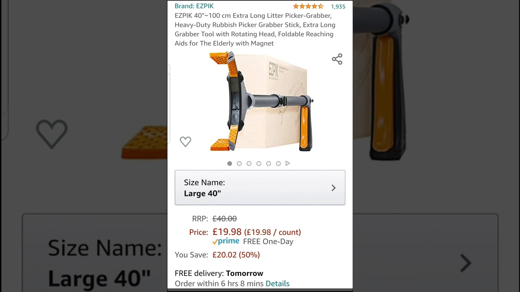
Task: Switch to the second carousel image dot
Action: click(x=239, y=163)
